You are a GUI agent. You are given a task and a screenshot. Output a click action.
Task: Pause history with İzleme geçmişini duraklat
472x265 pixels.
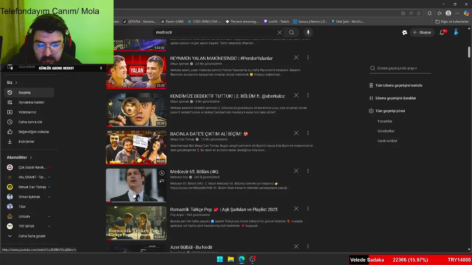(x=393, y=98)
